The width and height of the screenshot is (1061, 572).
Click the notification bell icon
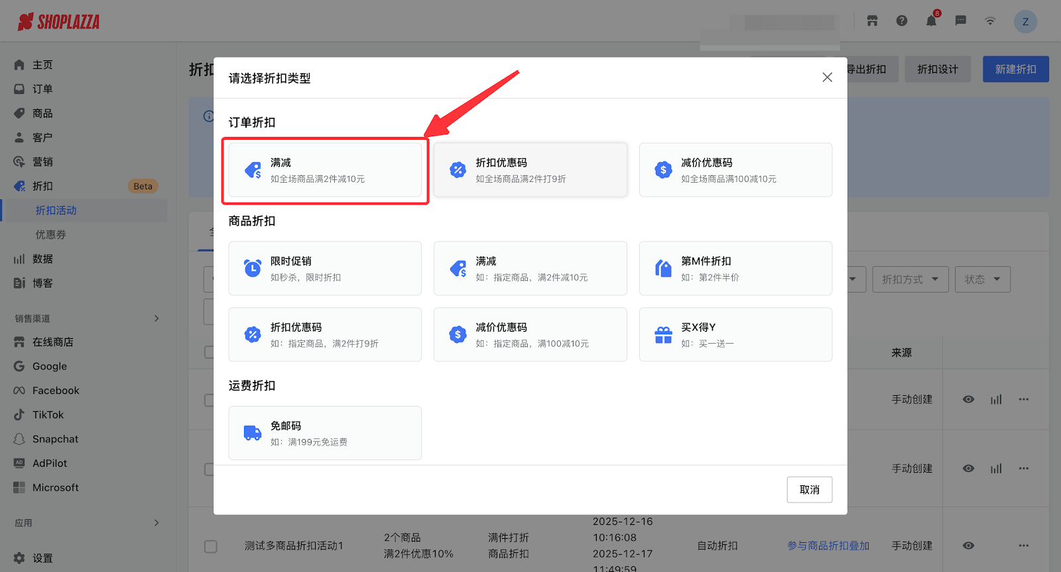tap(931, 21)
